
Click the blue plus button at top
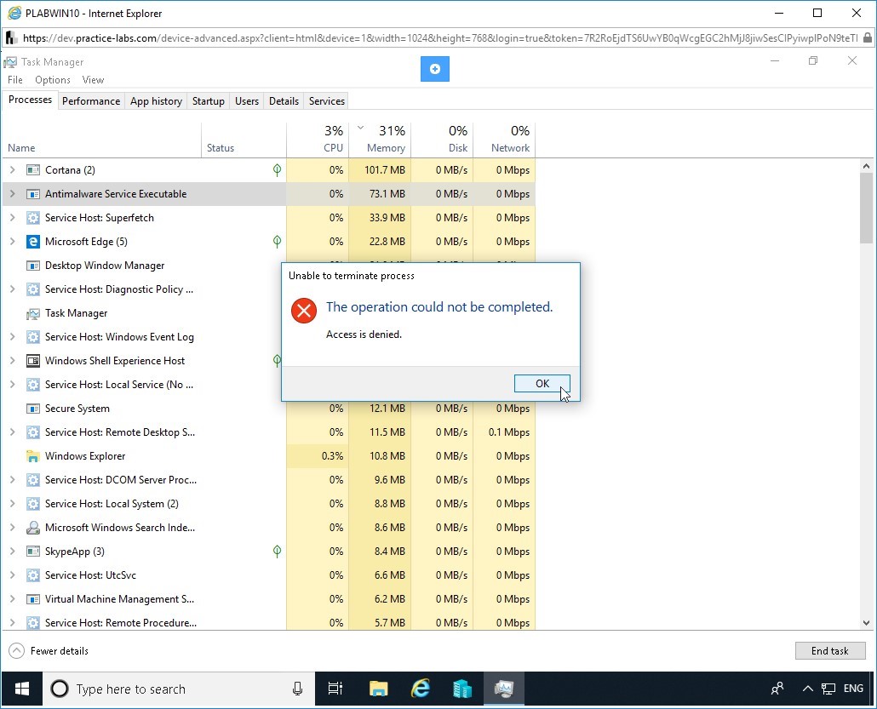point(434,69)
